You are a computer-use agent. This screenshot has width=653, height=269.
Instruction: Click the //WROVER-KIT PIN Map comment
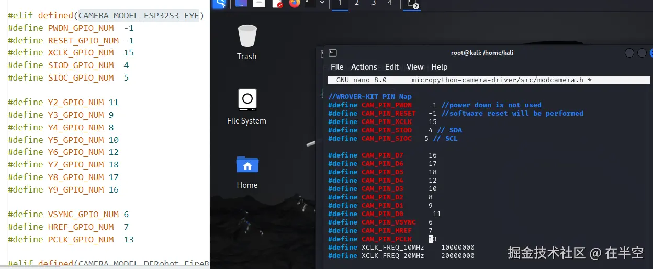pos(370,97)
